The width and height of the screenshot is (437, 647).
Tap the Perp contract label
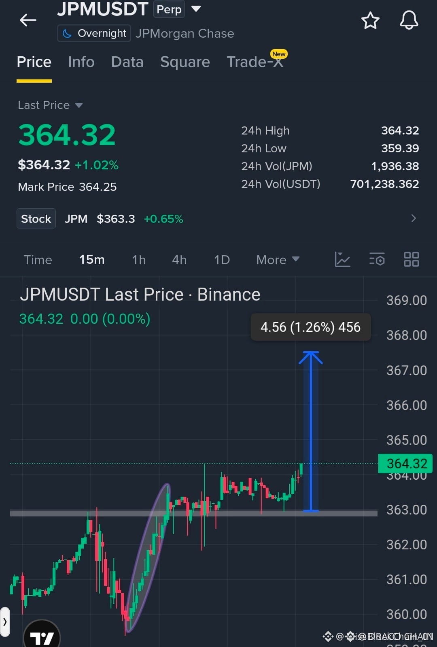tap(169, 9)
